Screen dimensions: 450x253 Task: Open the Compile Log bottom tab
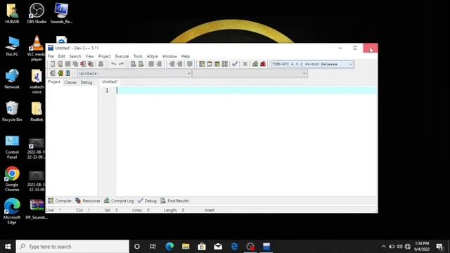tap(119, 201)
